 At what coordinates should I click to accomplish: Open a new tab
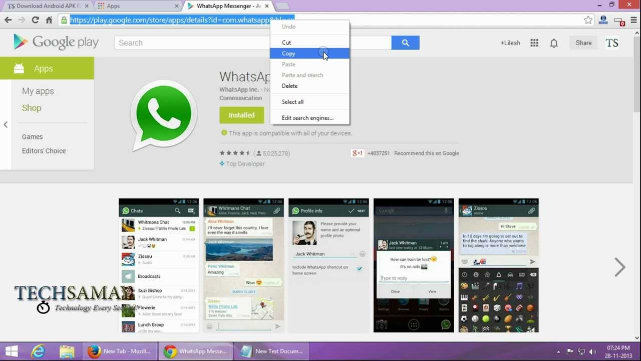click(x=282, y=6)
